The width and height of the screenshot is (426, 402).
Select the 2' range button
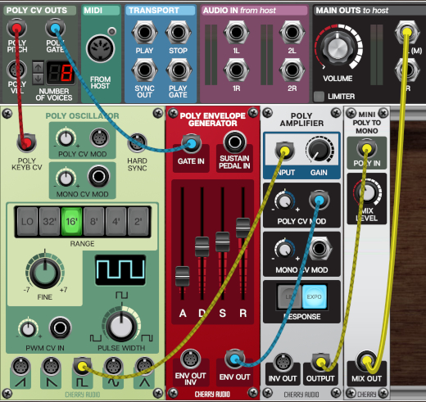[138, 221]
